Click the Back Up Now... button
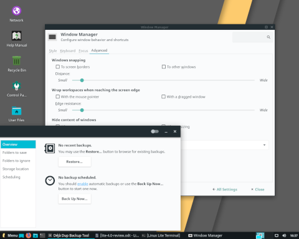 click(75, 199)
